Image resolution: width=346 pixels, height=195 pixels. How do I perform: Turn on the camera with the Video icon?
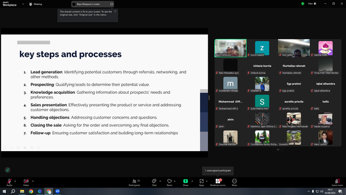[x=26, y=182]
